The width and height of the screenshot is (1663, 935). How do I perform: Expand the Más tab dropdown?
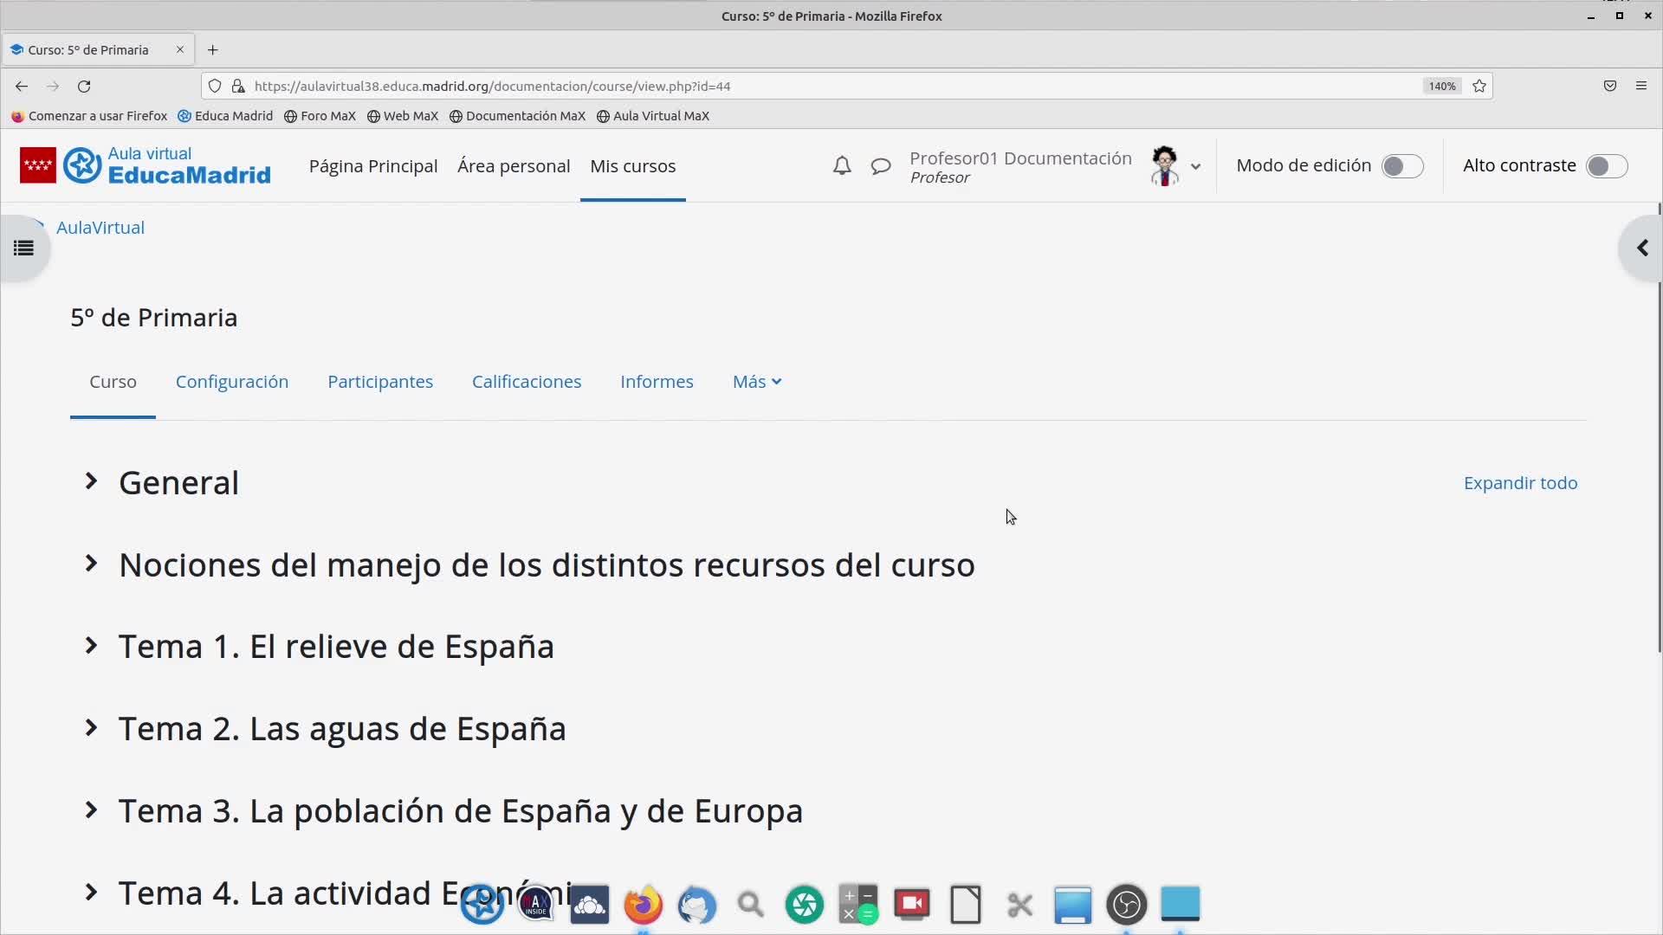[756, 382]
